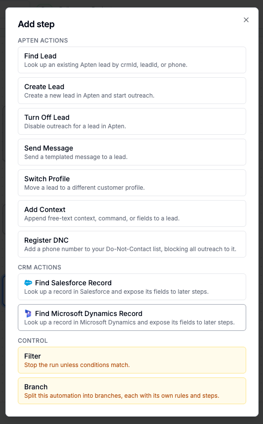The image size is (263, 424).
Task: Choose the Find Lead action
Action: point(132,60)
